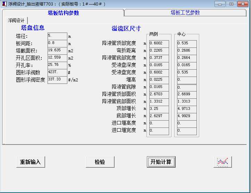Click 中心 进口堰高度 field
251x193 pixels.
[x=187, y=124]
